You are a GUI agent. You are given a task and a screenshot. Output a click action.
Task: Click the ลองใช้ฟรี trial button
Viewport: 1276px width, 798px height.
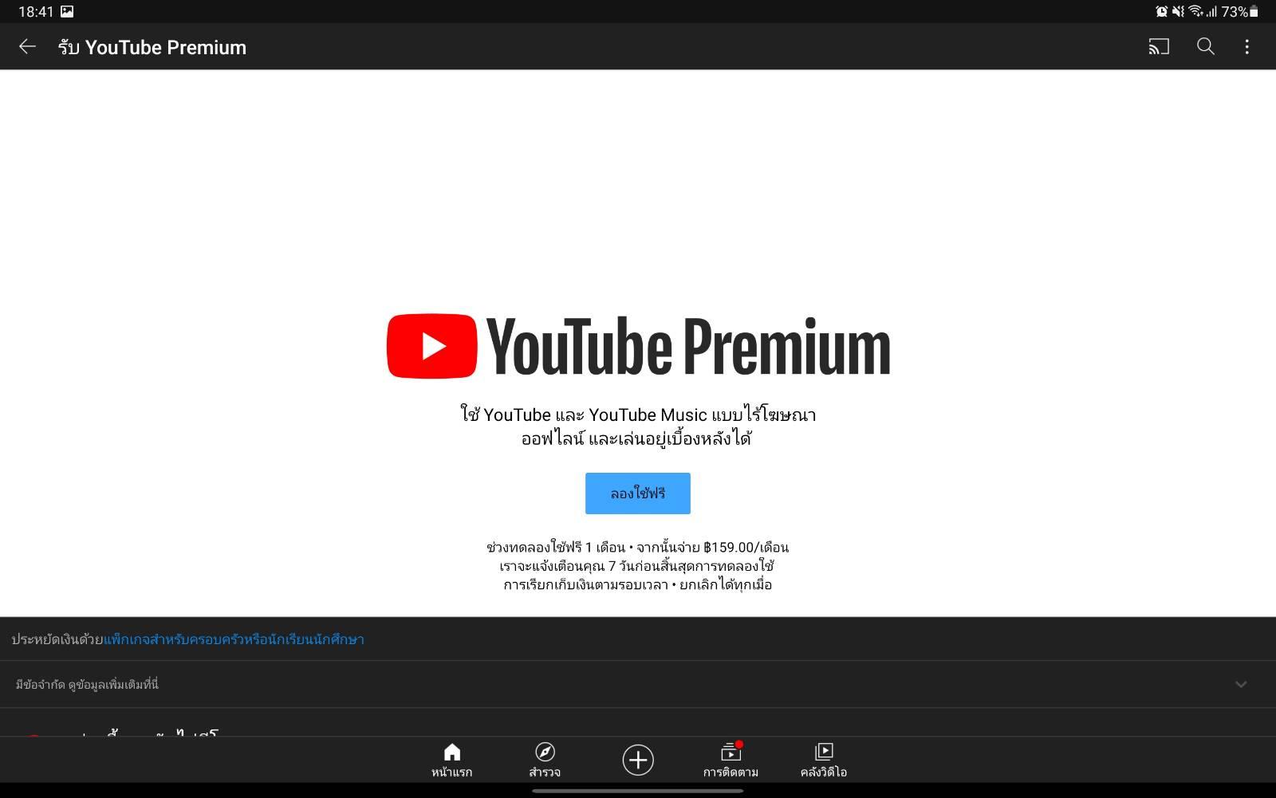pos(638,493)
